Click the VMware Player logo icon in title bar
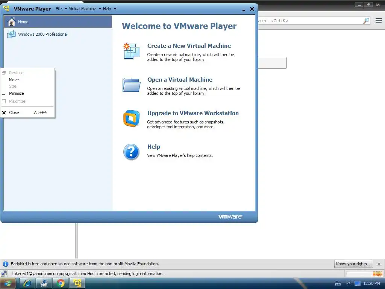Screen dimensions: 385x289 [x=6, y=9]
